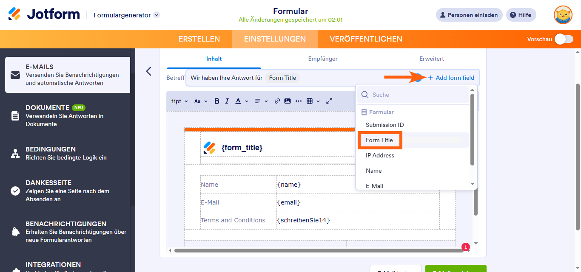Image resolution: width=581 pixels, height=272 pixels.
Task: Toggle the Vorschau preview switch
Action: 564,39
